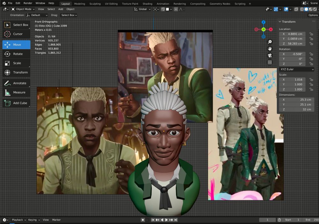This screenshot has height=224, width=319.
Task: Switch perspective/orthographic grid icon
Action: click(270, 62)
